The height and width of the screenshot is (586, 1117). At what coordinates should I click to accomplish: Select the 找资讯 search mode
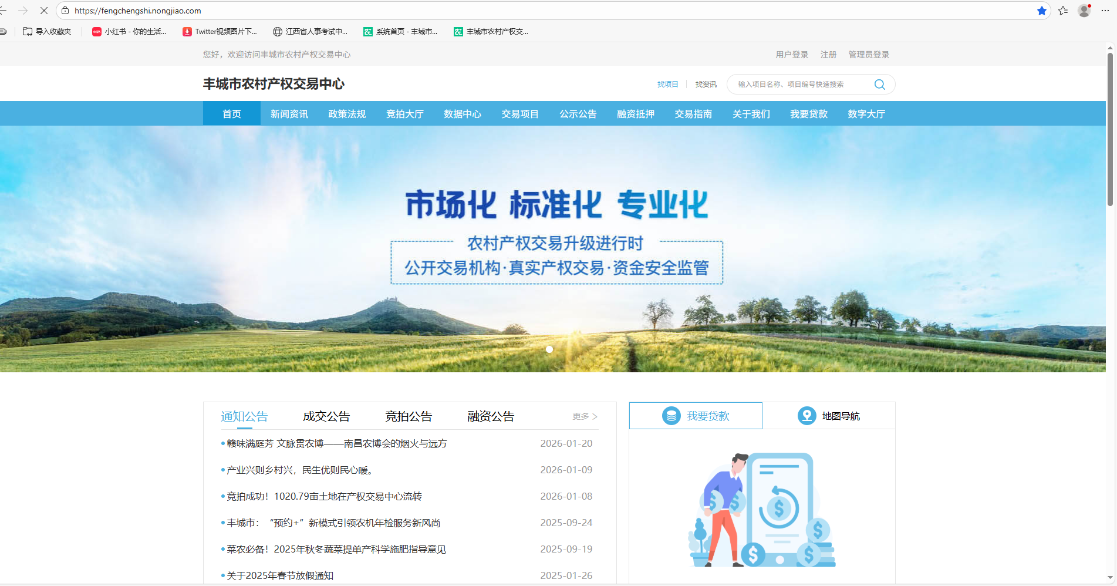[706, 85]
